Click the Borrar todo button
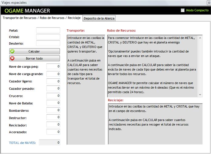Viewport: 211px width, 154px height. pyautogui.click(x=35, y=58)
